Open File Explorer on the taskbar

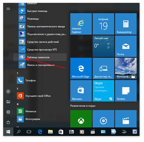pyautogui.click(x=50, y=132)
